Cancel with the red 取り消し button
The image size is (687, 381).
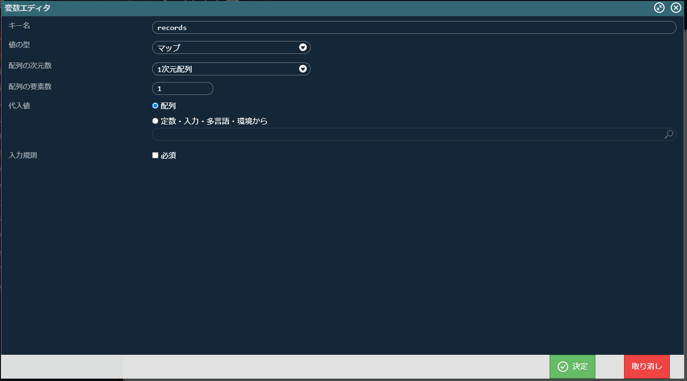[x=647, y=367]
